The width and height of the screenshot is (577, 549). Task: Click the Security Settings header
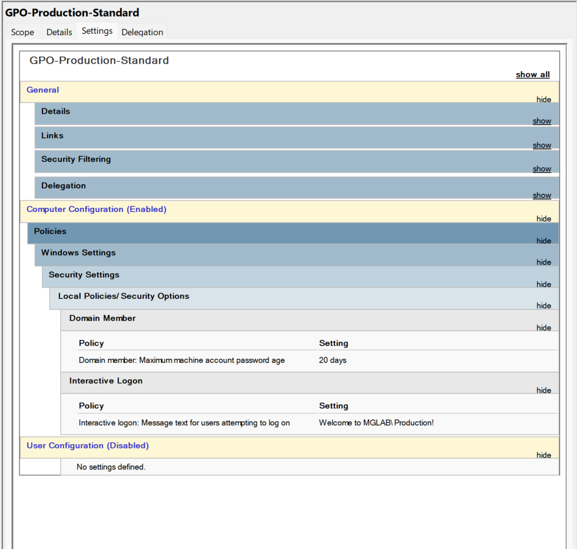click(301, 276)
